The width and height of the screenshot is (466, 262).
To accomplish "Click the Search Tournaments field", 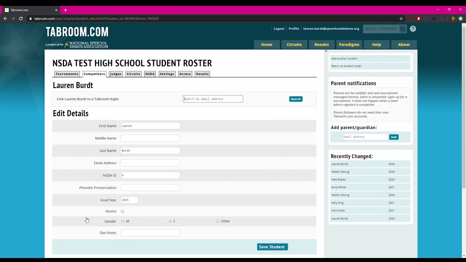I will tap(381, 29).
